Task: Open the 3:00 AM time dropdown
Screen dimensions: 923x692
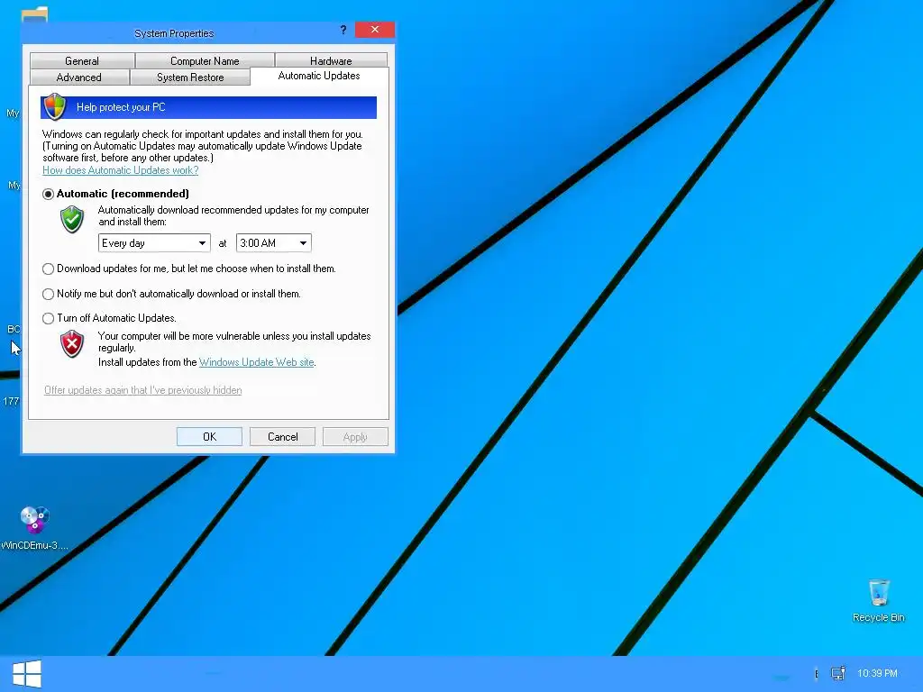Action: [x=274, y=243]
